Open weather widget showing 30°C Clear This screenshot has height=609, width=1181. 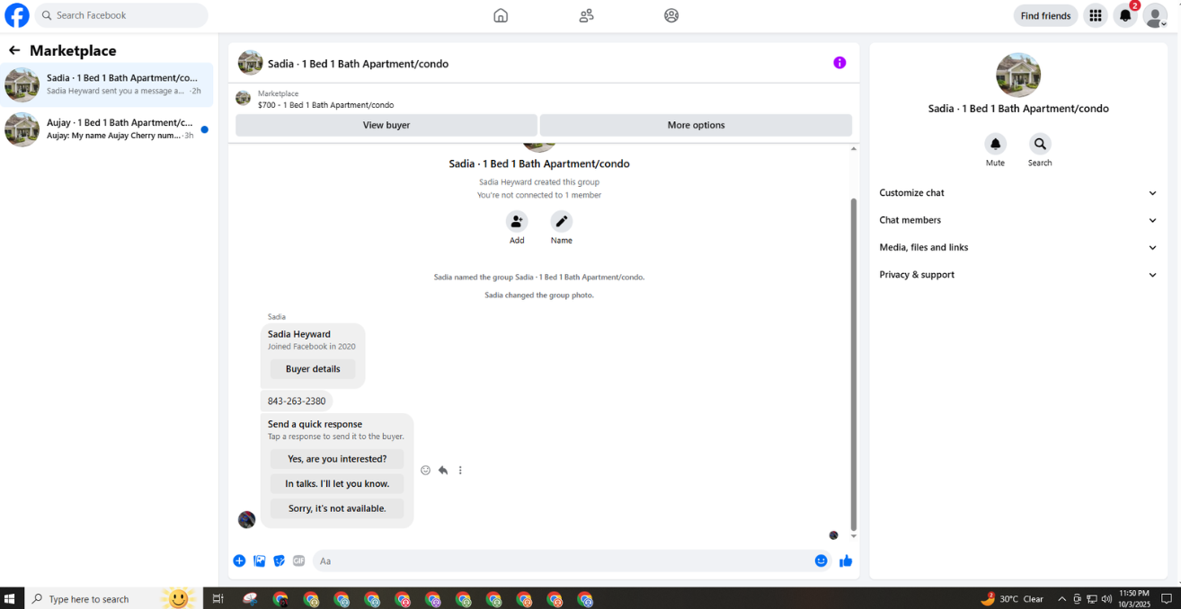(x=1011, y=598)
